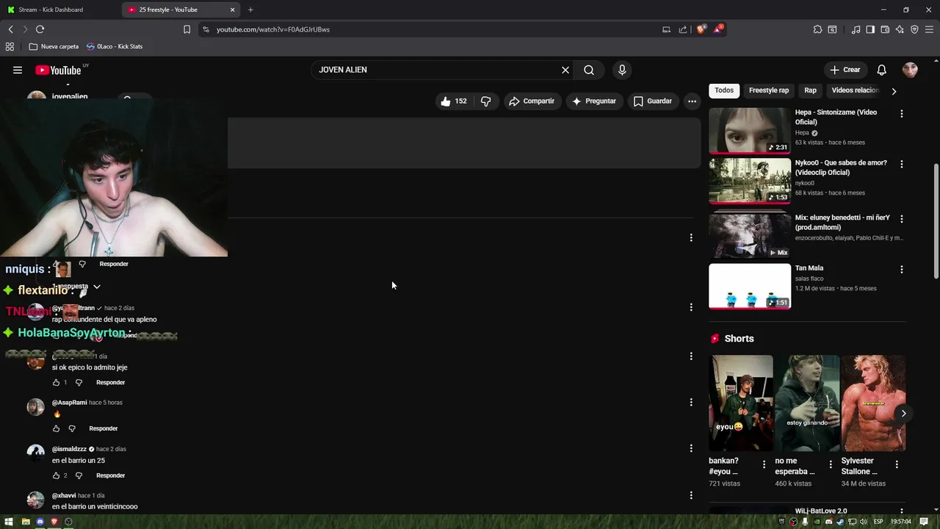Open a new browser tab
Screen dimensions: 940x529
click(x=250, y=10)
